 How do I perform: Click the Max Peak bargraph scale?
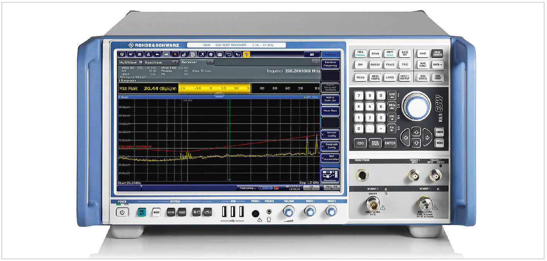249,88
